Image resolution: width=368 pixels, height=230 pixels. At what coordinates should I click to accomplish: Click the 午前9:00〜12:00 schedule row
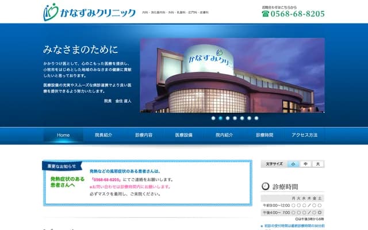point(293,205)
